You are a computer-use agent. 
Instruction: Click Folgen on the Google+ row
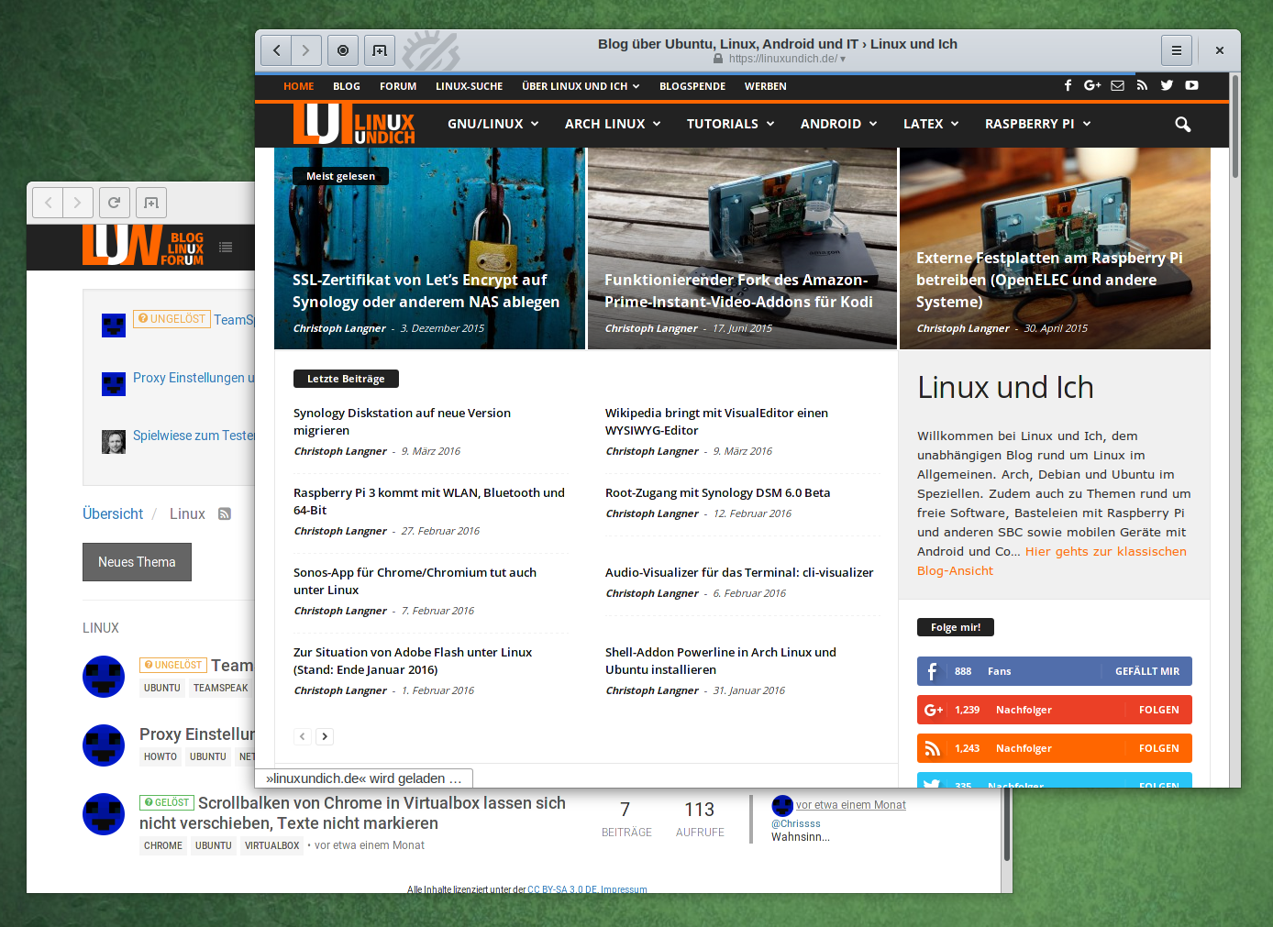(1159, 710)
